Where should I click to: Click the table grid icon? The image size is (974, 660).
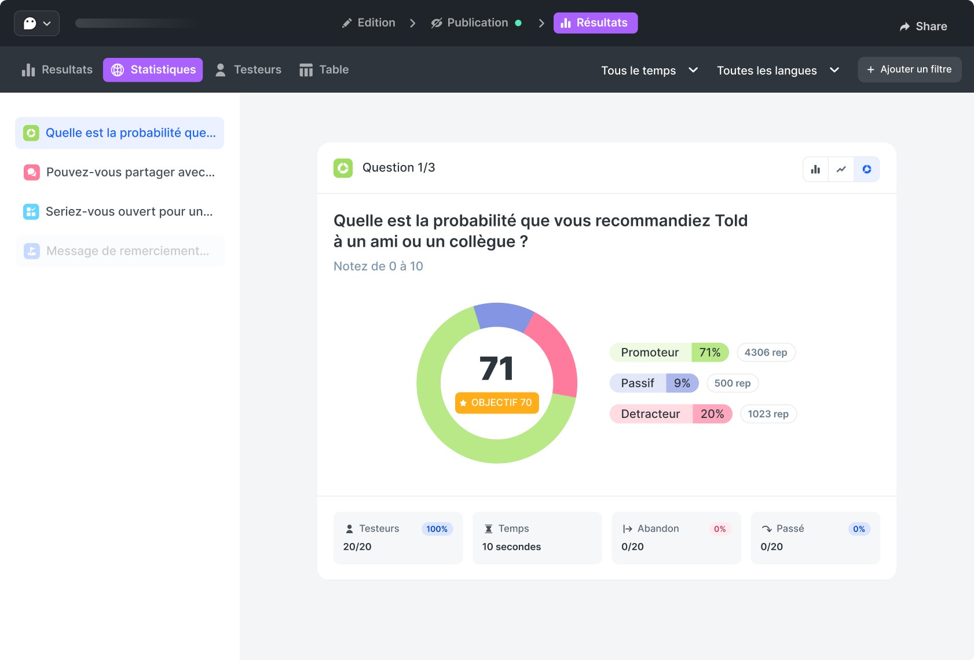click(306, 70)
